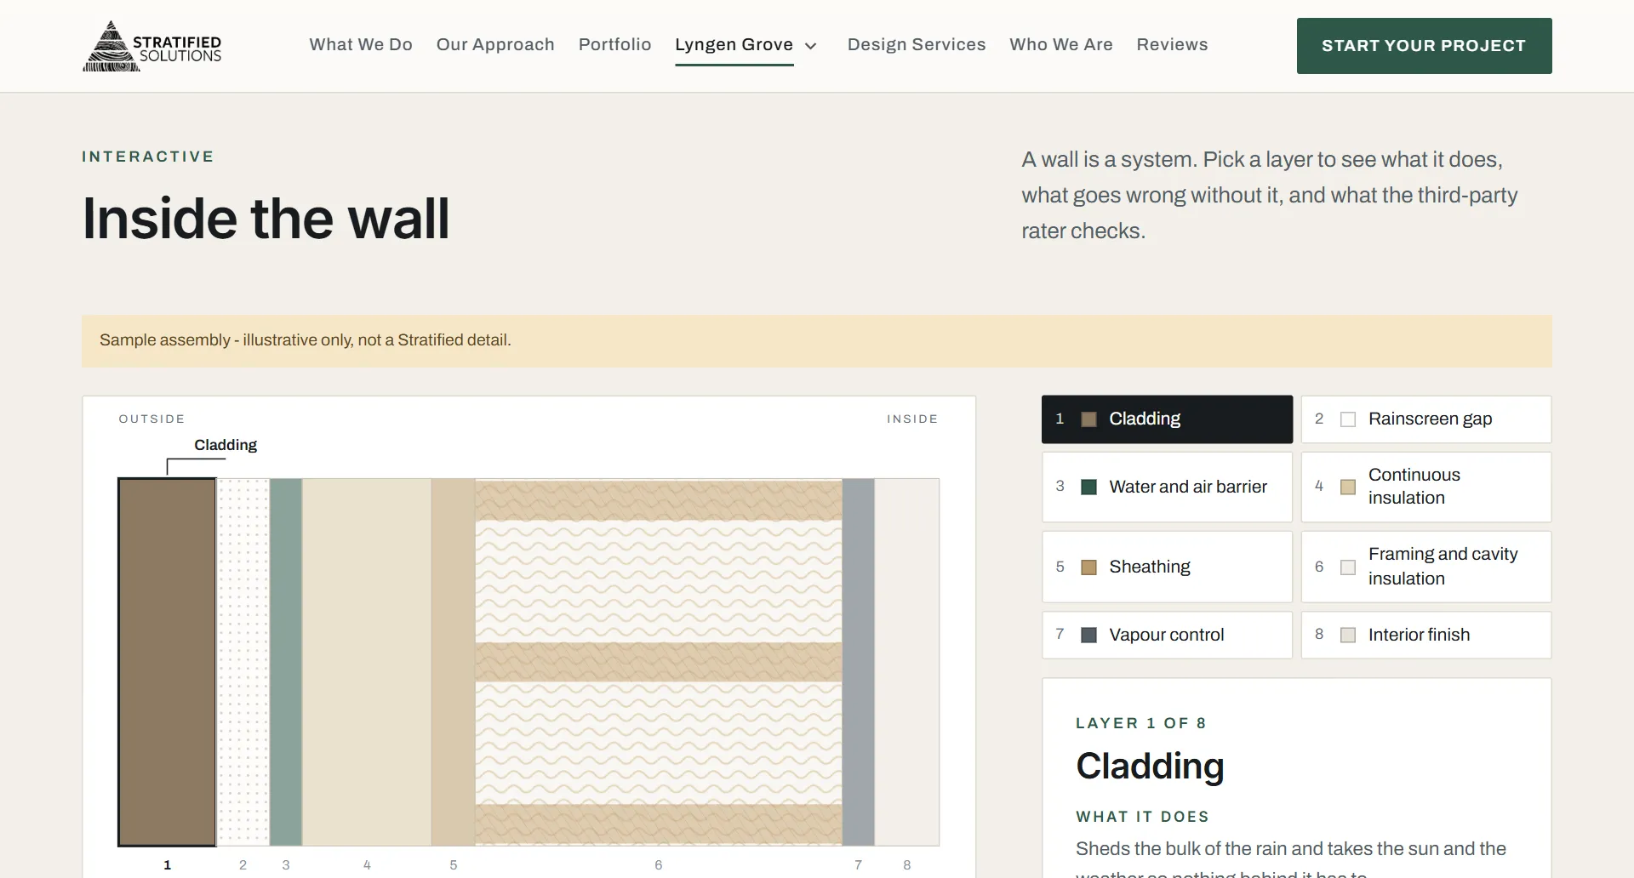The image size is (1634, 878).
Task: Click the grey vapour control strip
Action: point(859,662)
